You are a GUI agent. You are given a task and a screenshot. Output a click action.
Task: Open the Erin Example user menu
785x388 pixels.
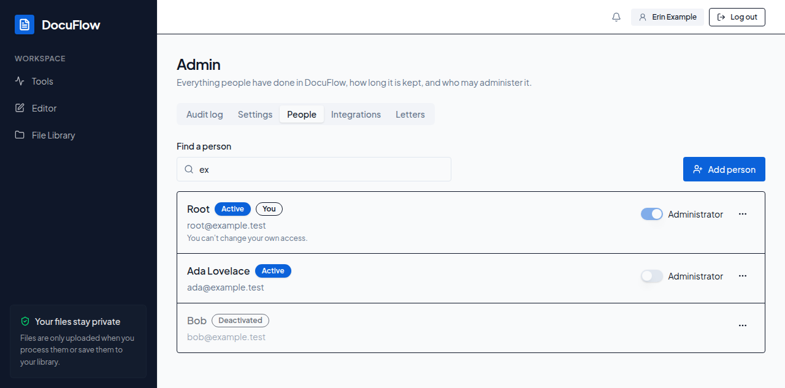click(667, 17)
